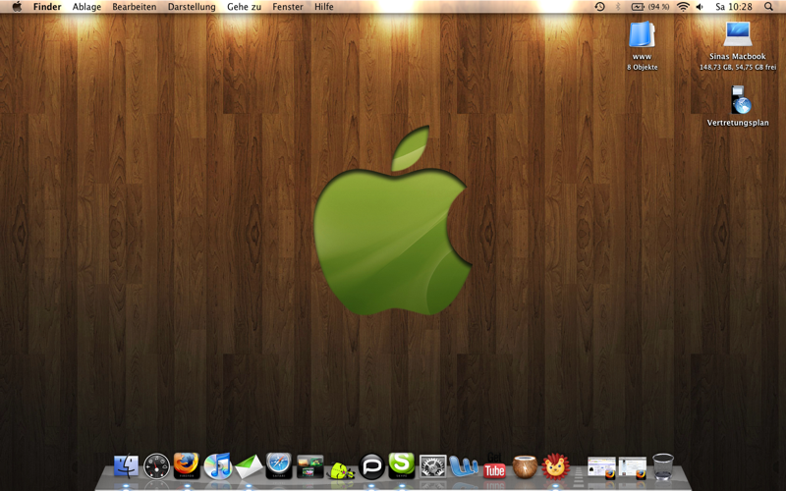The image size is (786, 491).
Task: Open the Bearbeiten menu
Action: click(x=135, y=7)
